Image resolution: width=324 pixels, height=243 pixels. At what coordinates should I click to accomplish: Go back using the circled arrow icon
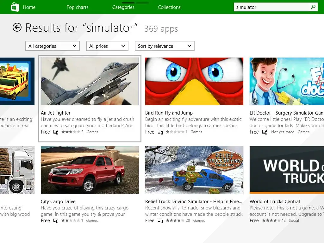17,27
